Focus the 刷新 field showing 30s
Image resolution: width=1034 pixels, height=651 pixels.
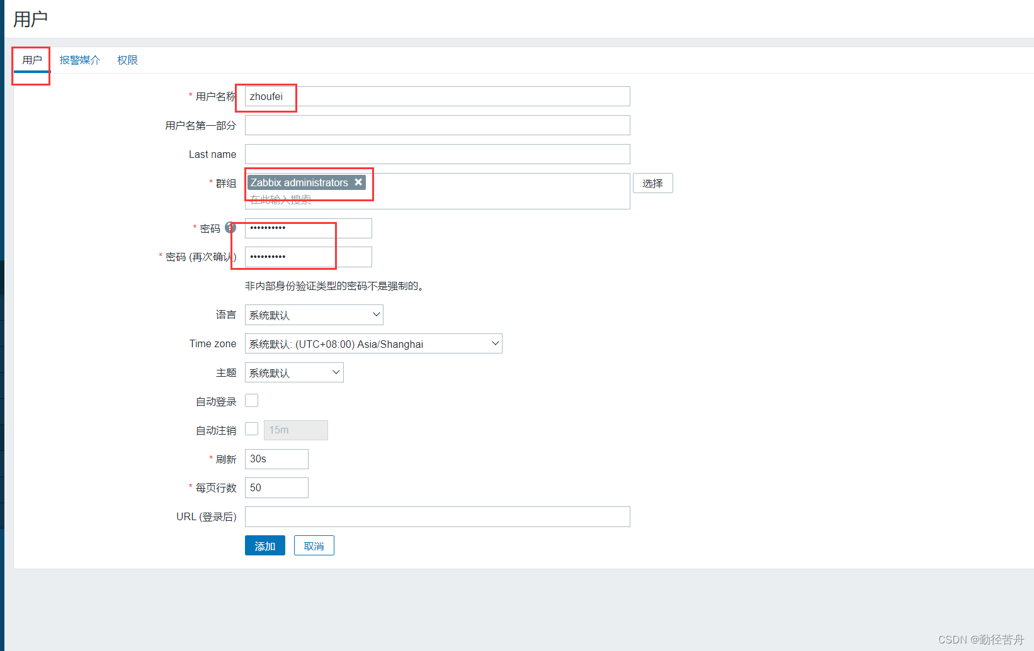coord(276,459)
